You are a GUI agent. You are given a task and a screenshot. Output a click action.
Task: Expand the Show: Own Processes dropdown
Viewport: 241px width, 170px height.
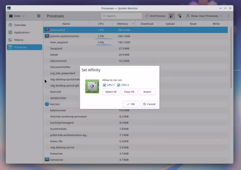204,16
